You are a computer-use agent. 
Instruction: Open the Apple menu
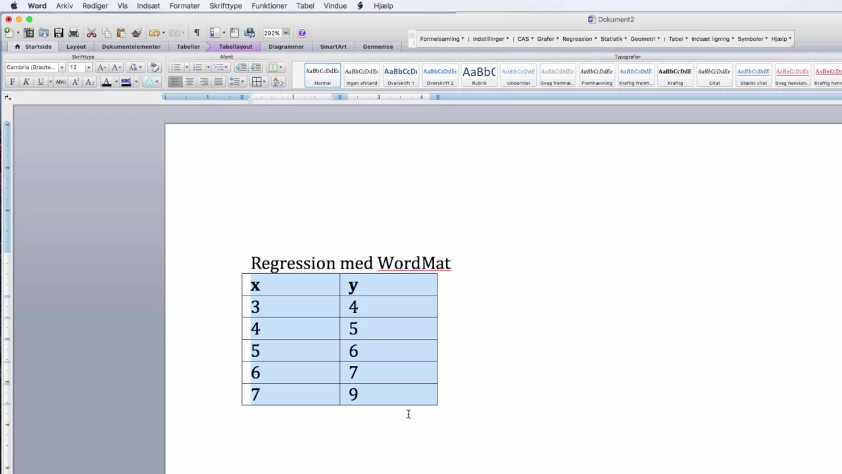click(x=14, y=6)
